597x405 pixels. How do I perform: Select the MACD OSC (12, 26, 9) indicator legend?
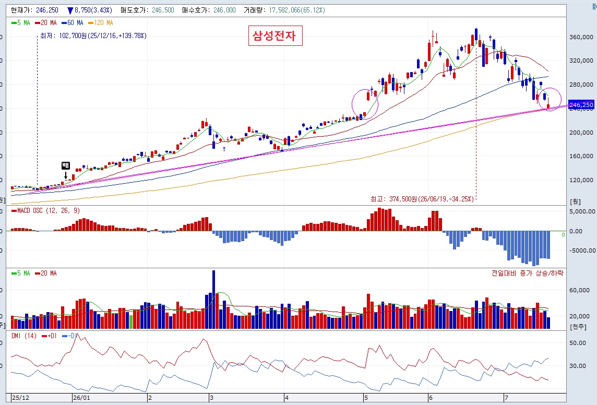click(x=46, y=210)
